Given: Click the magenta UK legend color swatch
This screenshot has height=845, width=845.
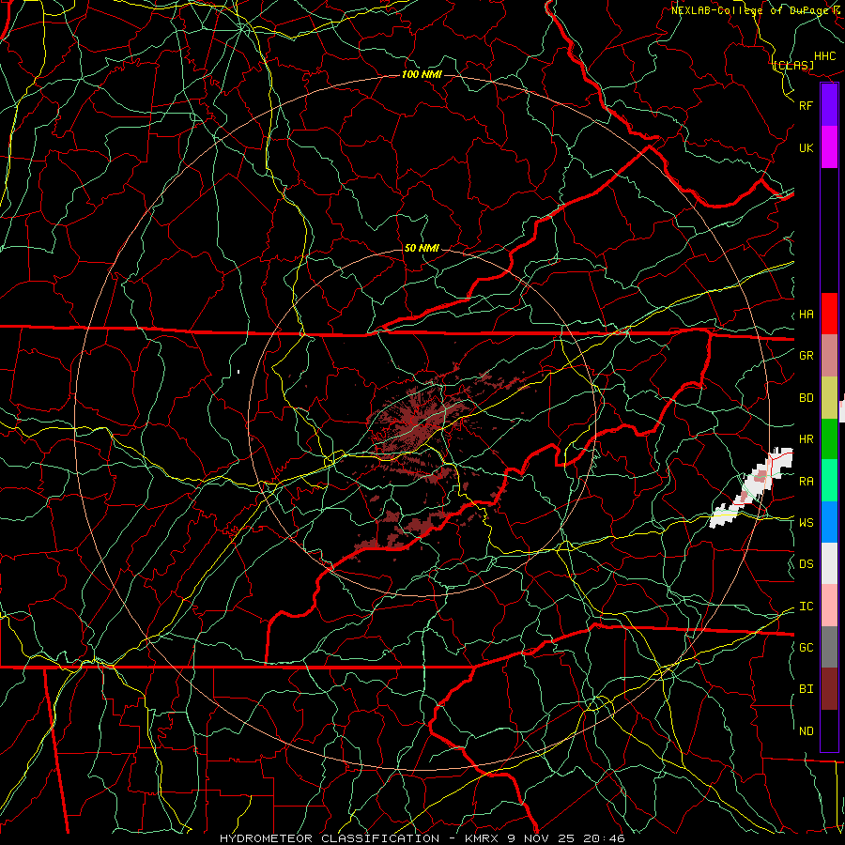Looking at the screenshot, I should pos(829,147).
